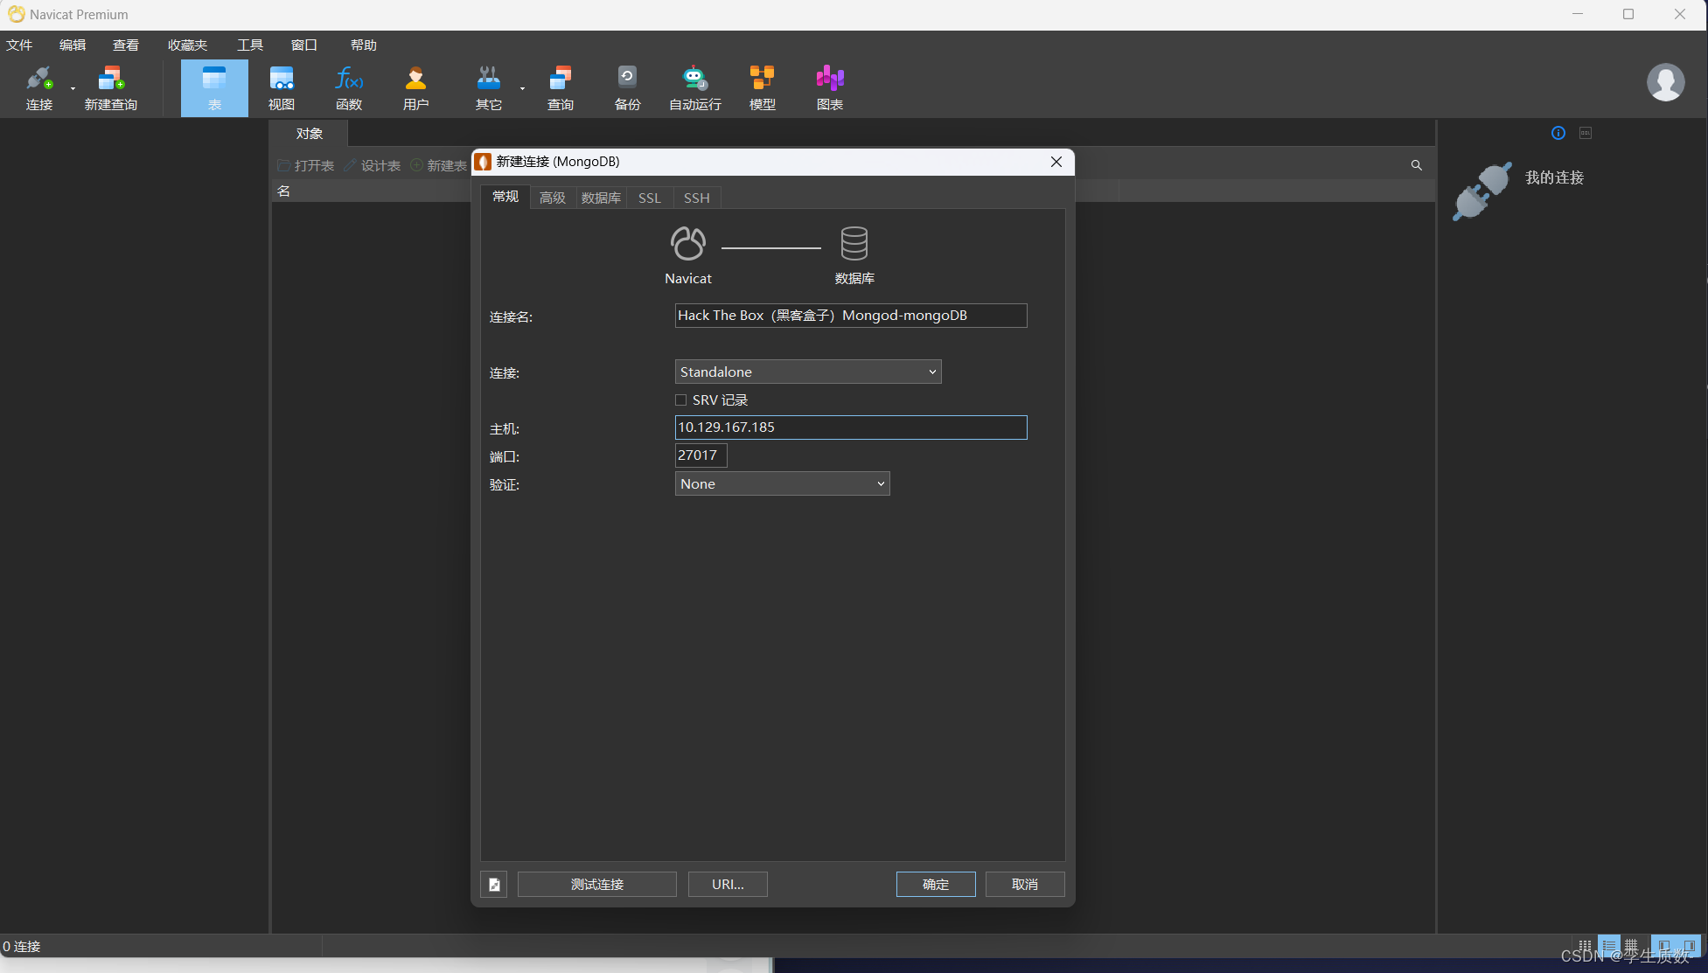The image size is (1708, 973).
Task: Click the "0 连接" status bar text
Action: pos(22,947)
